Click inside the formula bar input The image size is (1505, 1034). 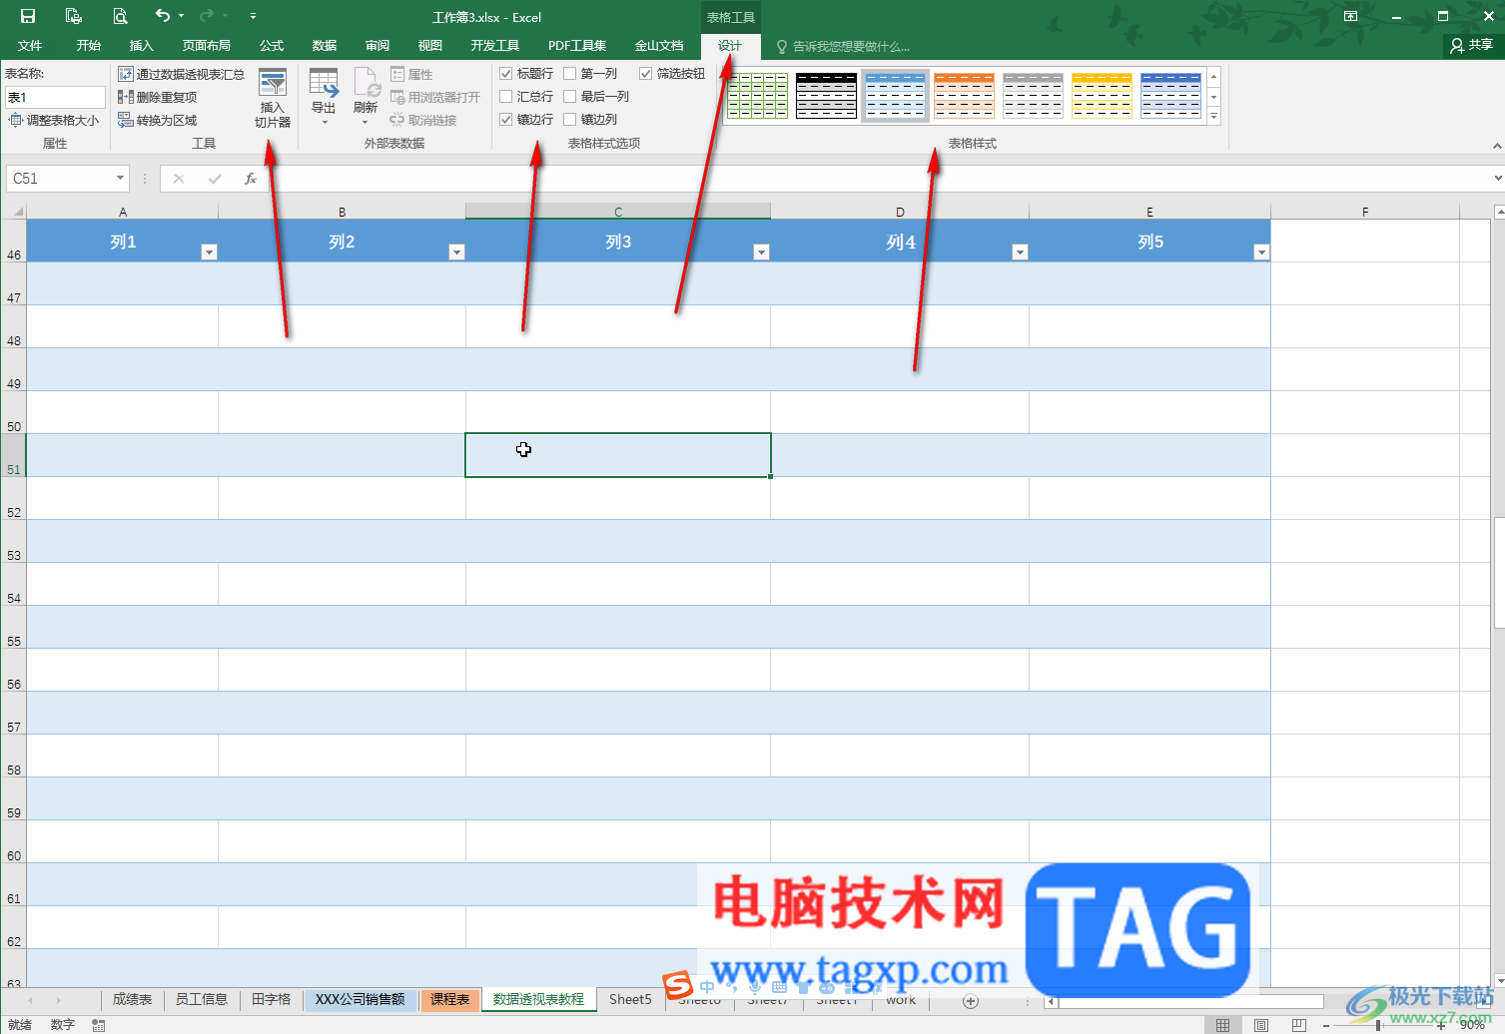pos(879,179)
